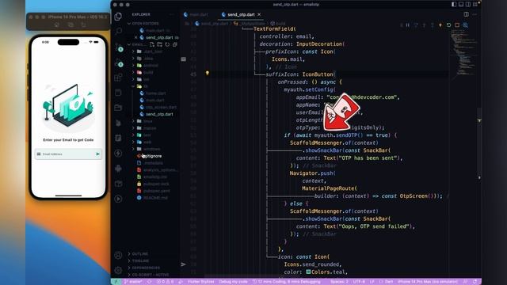Click the line "Icons.send_rounded,"
Viewport: 507px width, 285px height.
tap(312, 264)
